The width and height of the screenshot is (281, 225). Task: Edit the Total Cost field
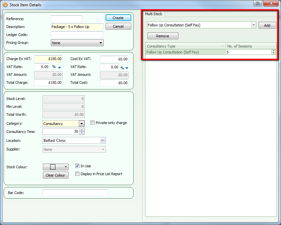114,83
